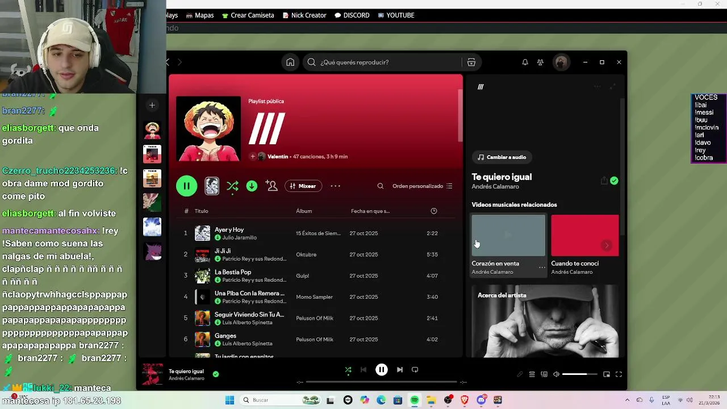727x409 pixels.
Task: Open the Peluson Of Milk album on the Ganges row
Action: click(314, 340)
